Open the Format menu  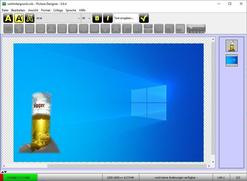(x=46, y=10)
